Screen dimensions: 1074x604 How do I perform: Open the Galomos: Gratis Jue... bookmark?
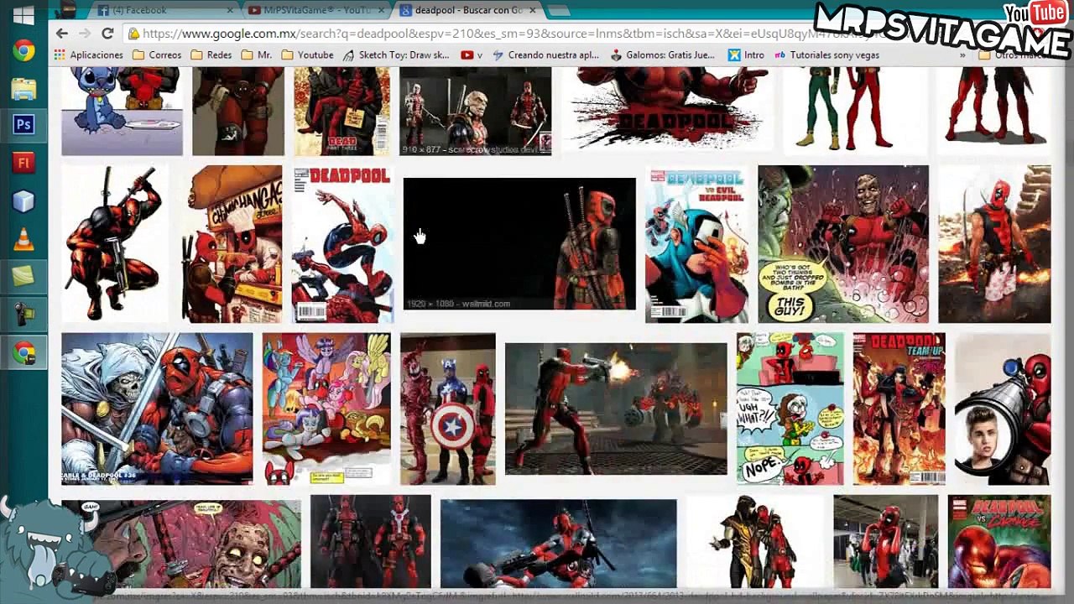tap(664, 55)
